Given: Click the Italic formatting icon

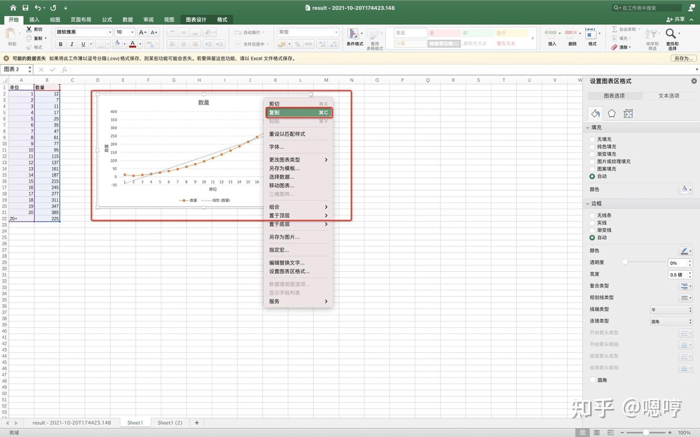Looking at the screenshot, I should coord(71,44).
